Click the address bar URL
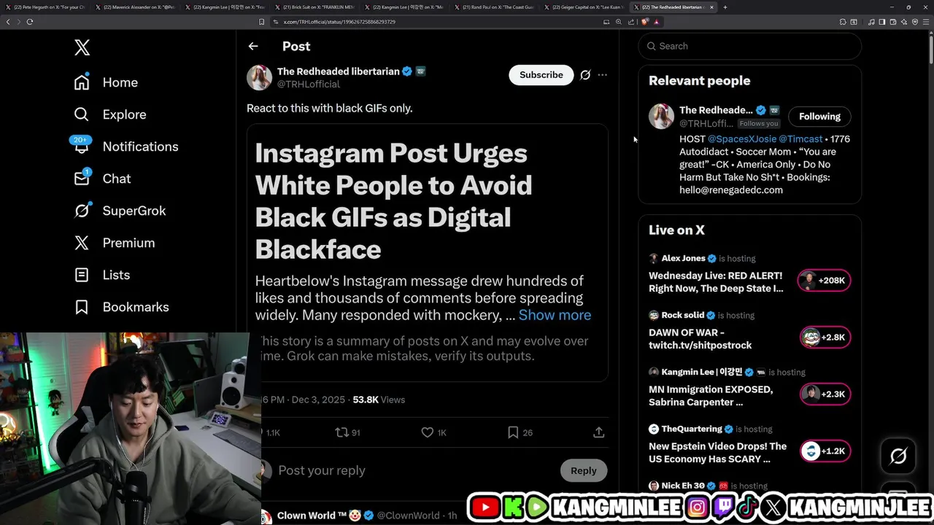934x525 pixels. (339, 22)
